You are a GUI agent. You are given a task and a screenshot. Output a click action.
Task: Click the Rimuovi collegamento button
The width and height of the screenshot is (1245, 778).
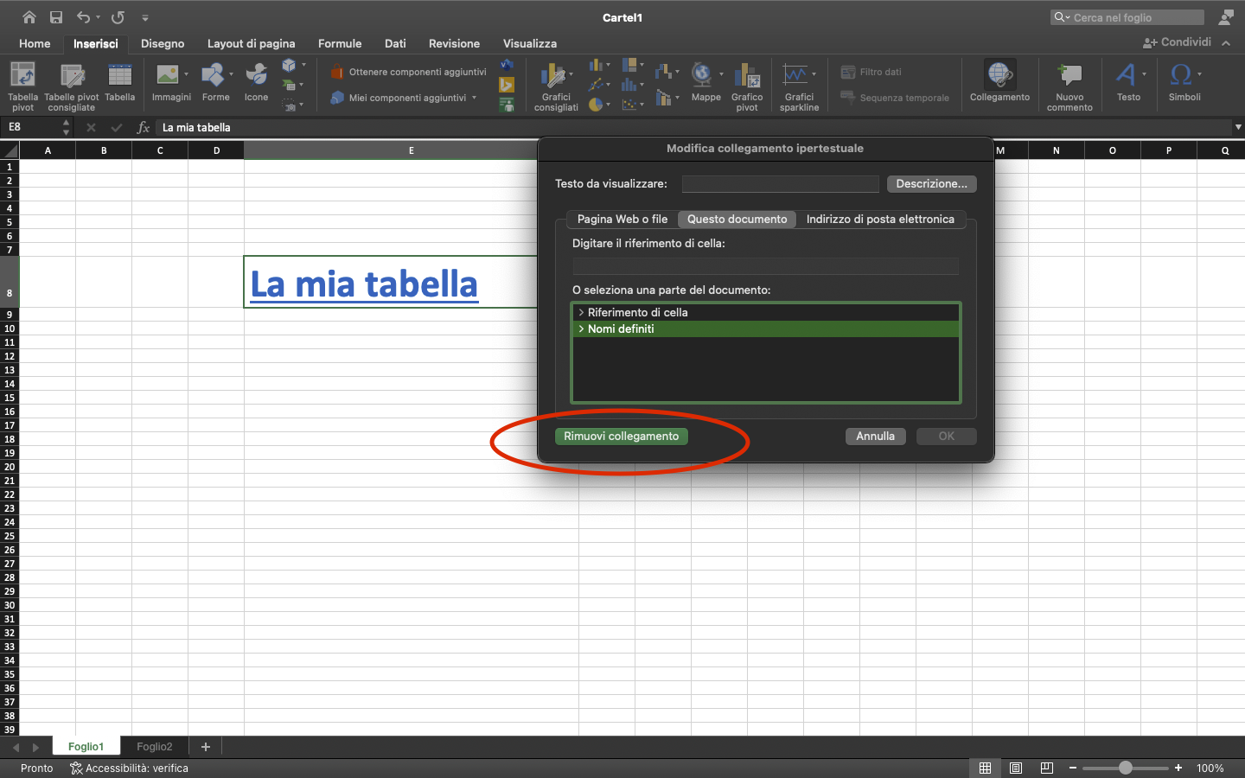[622, 437]
